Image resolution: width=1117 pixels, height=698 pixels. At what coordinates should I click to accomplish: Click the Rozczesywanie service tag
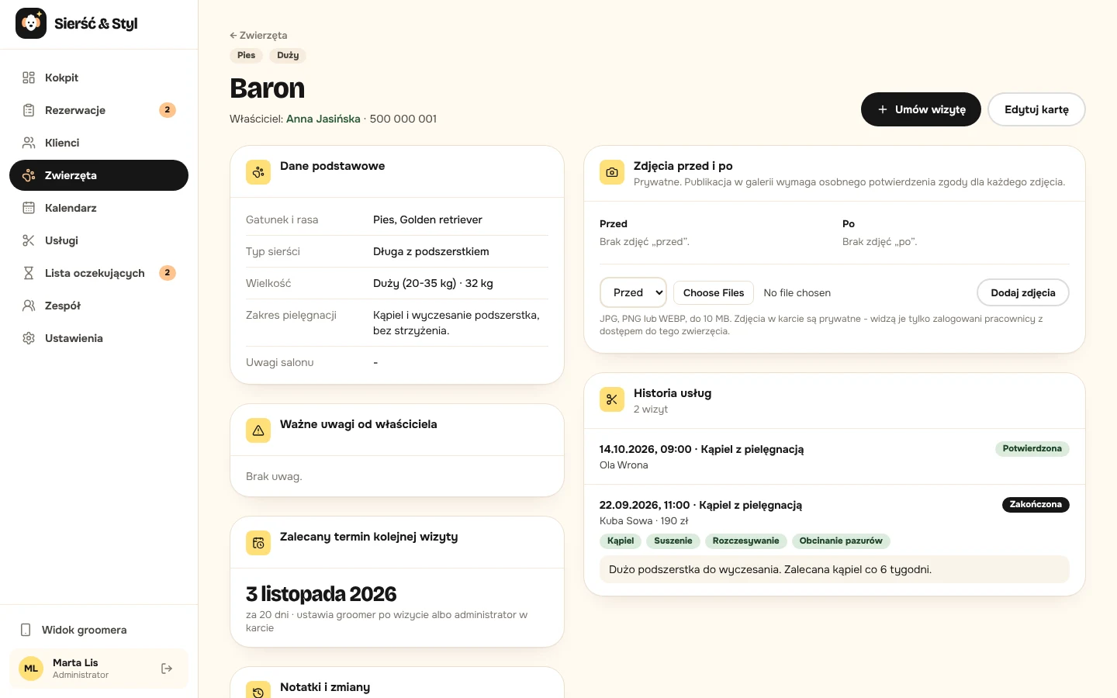[746, 541]
